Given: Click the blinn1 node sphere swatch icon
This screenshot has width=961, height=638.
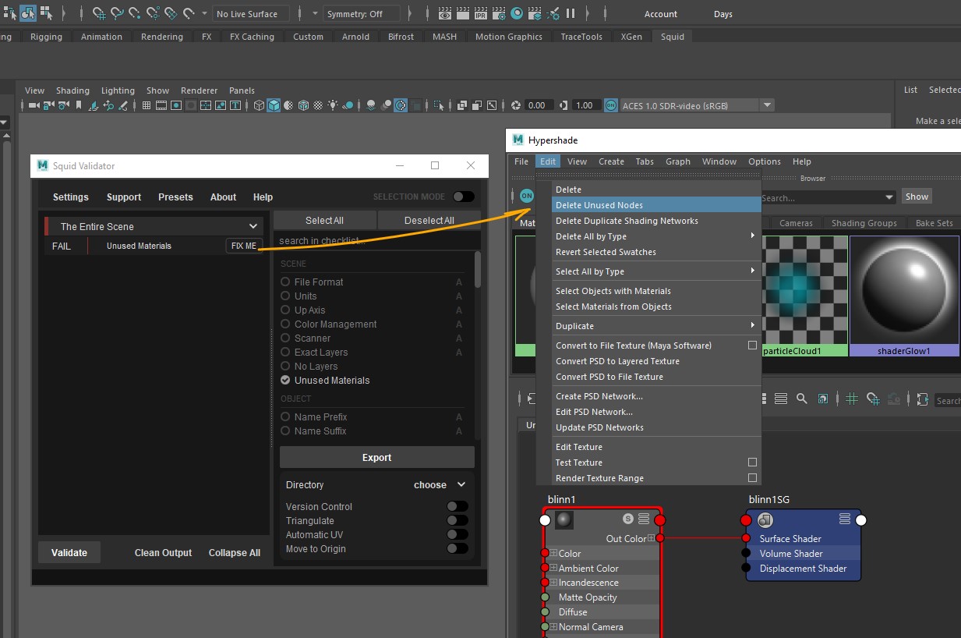Looking at the screenshot, I should 564,519.
